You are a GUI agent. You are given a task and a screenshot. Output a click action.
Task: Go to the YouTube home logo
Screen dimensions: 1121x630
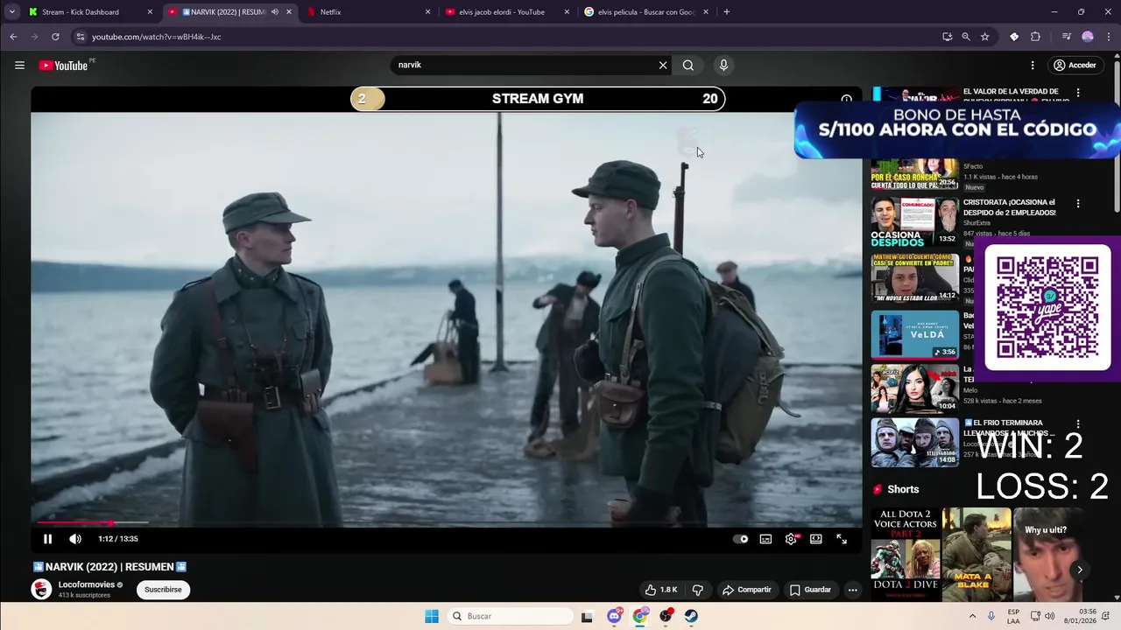pos(63,65)
